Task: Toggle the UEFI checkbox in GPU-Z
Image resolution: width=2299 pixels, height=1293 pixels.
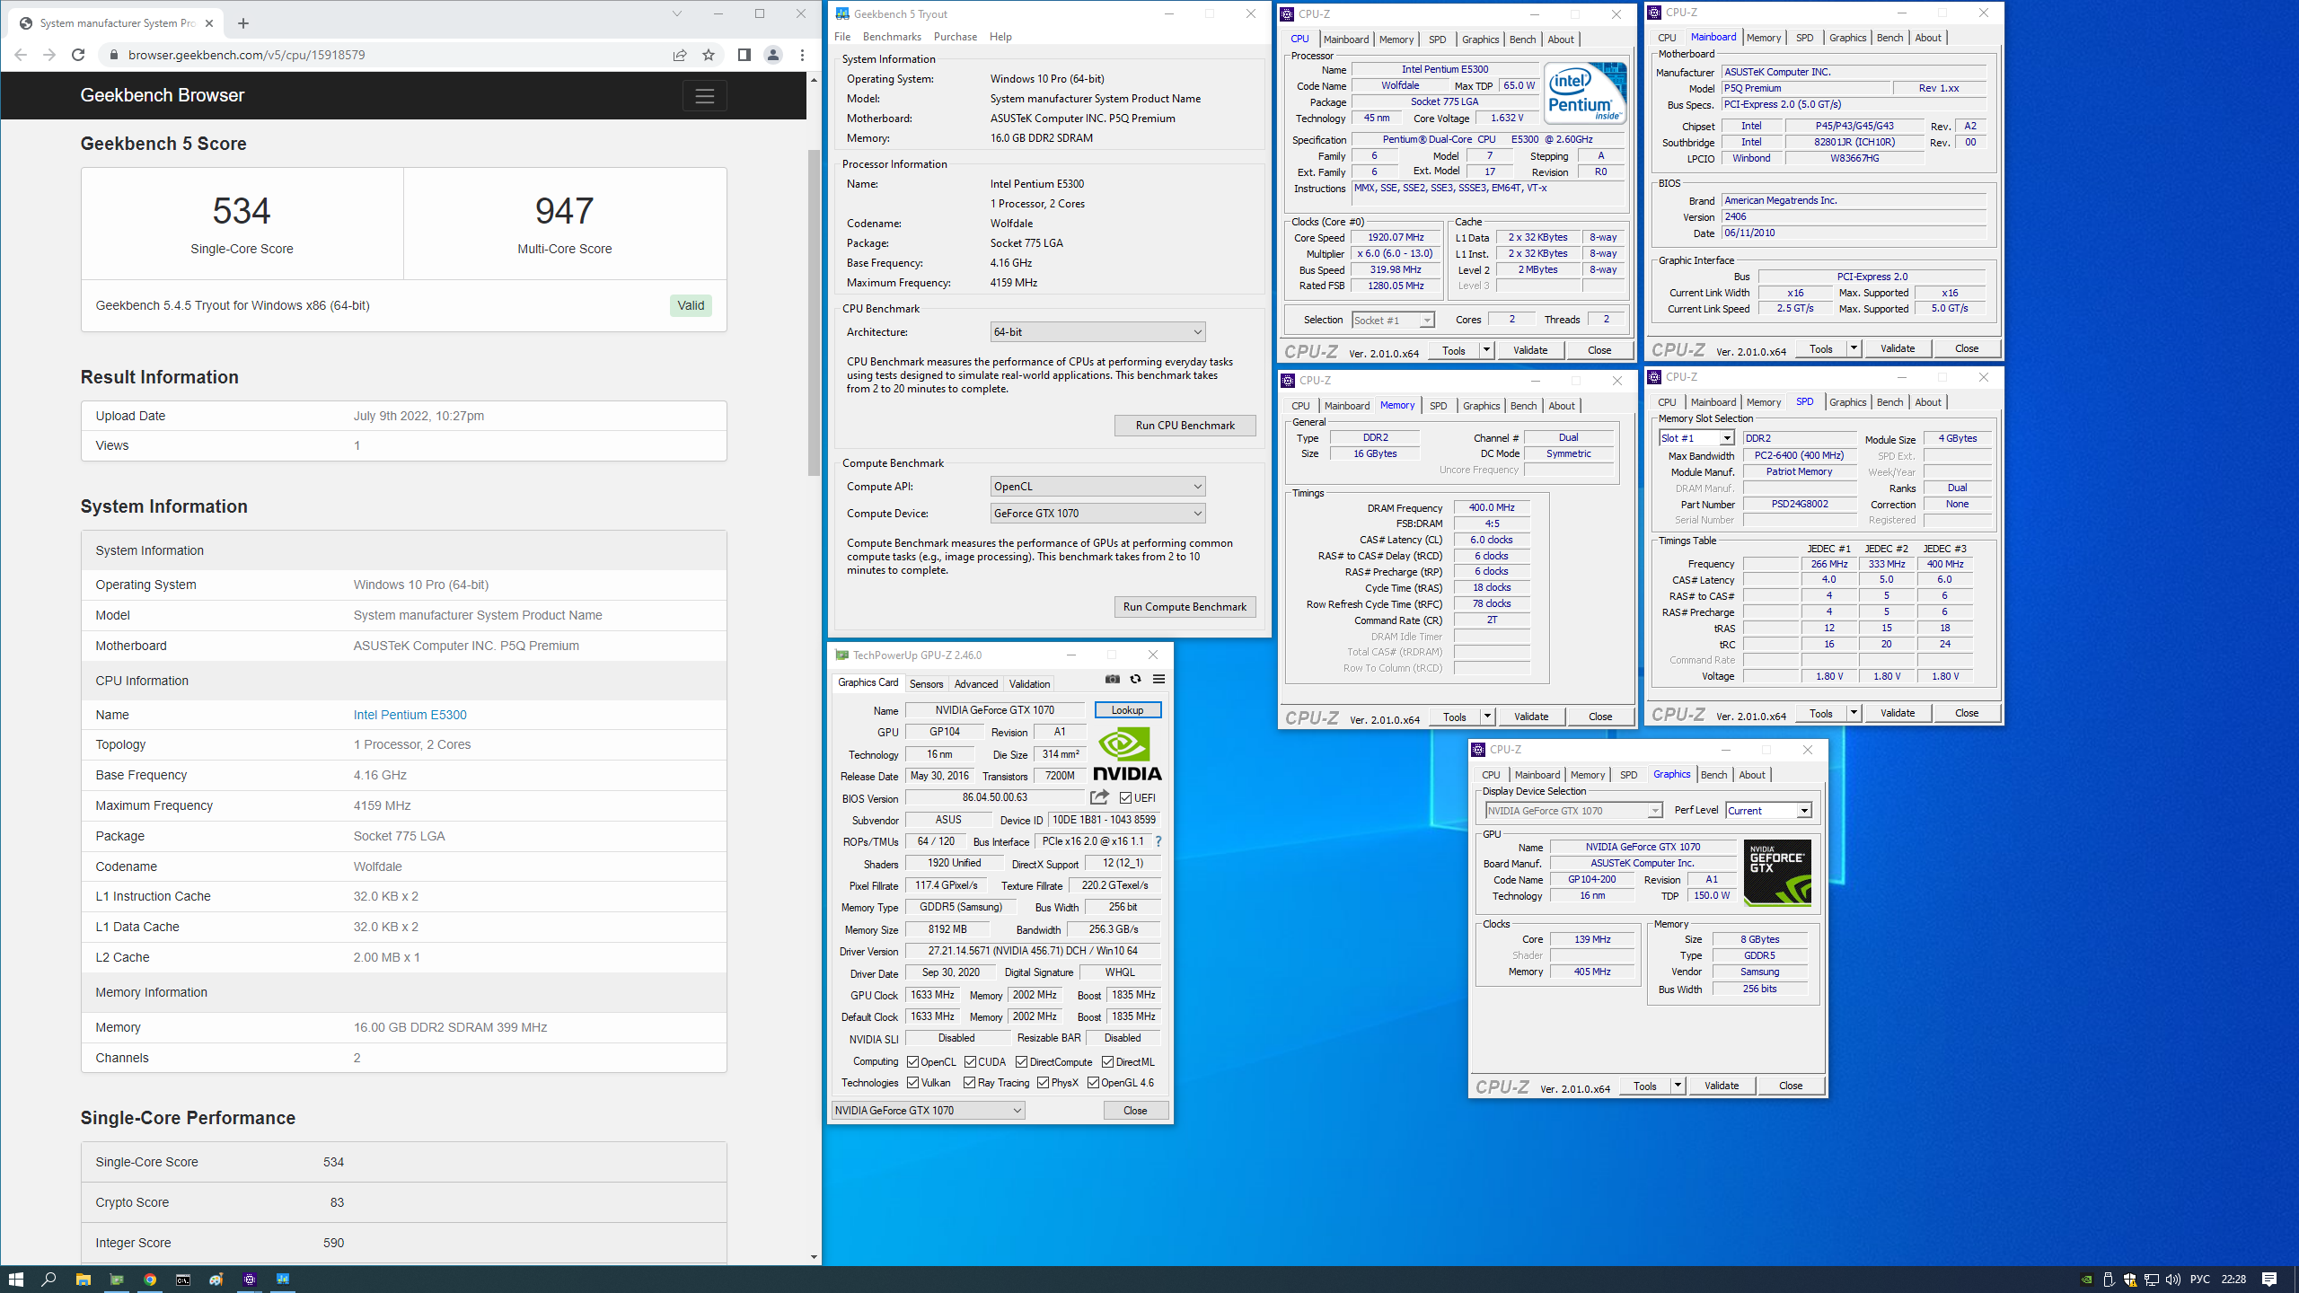Action: (x=1125, y=797)
